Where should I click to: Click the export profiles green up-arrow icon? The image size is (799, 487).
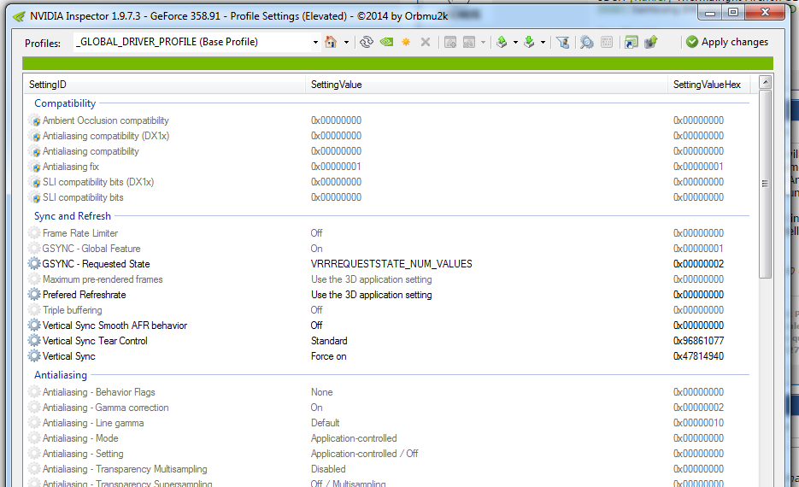[502, 42]
